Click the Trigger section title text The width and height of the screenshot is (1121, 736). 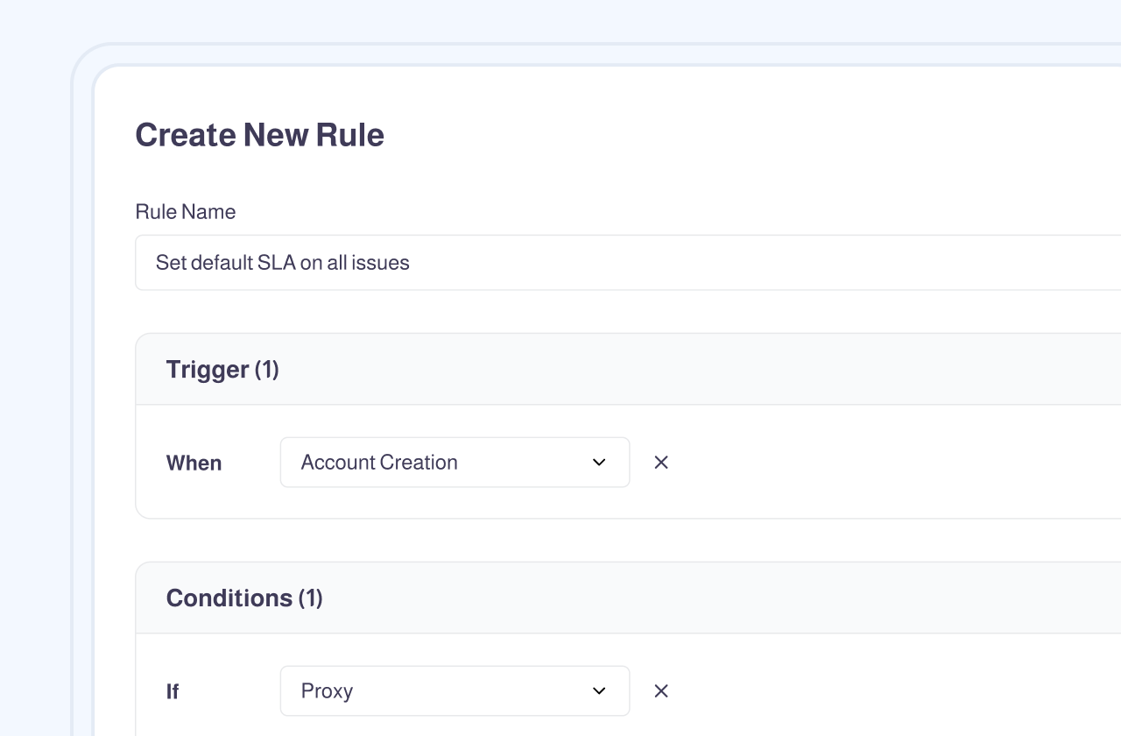tap(208, 370)
